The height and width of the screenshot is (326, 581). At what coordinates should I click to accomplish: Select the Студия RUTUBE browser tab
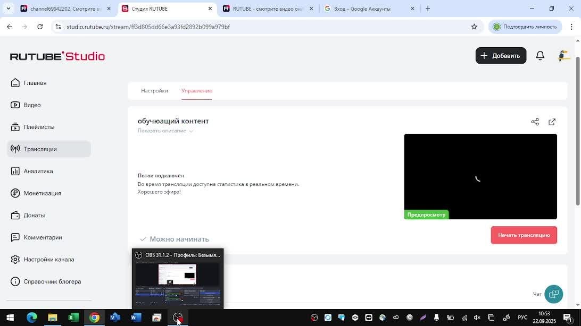tap(167, 8)
